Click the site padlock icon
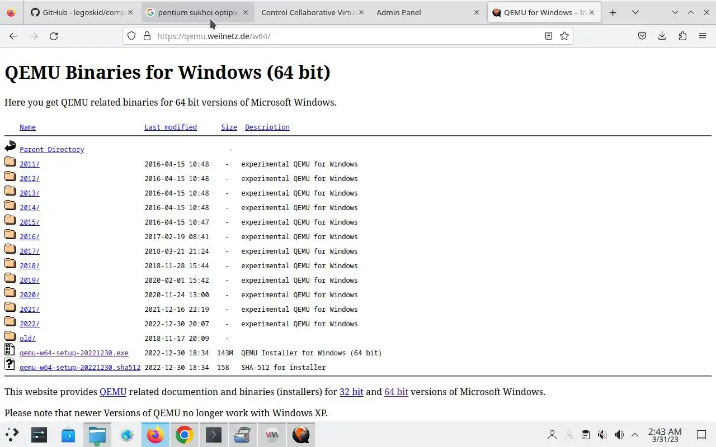The height and width of the screenshot is (447, 716). (x=147, y=36)
